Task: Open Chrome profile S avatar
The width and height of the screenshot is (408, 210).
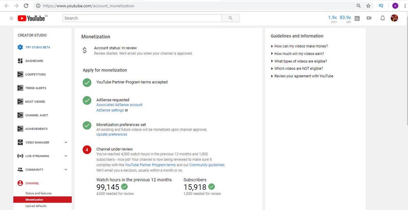Action: [x=395, y=6]
